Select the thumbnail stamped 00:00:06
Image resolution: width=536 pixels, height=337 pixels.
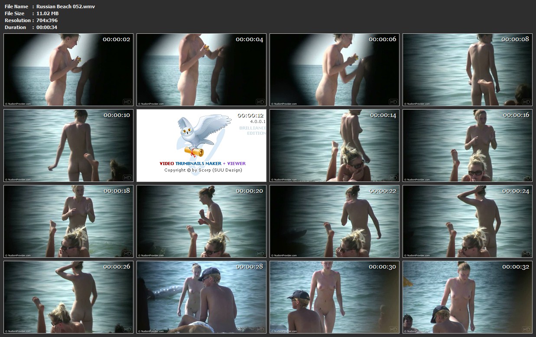[x=334, y=70]
